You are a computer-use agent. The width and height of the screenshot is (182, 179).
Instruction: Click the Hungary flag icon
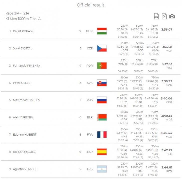pyautogui.click(x=102, y=31)
